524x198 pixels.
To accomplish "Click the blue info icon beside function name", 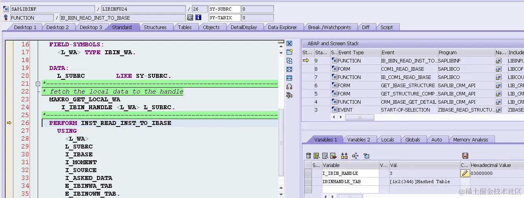I will click(198, 17).
